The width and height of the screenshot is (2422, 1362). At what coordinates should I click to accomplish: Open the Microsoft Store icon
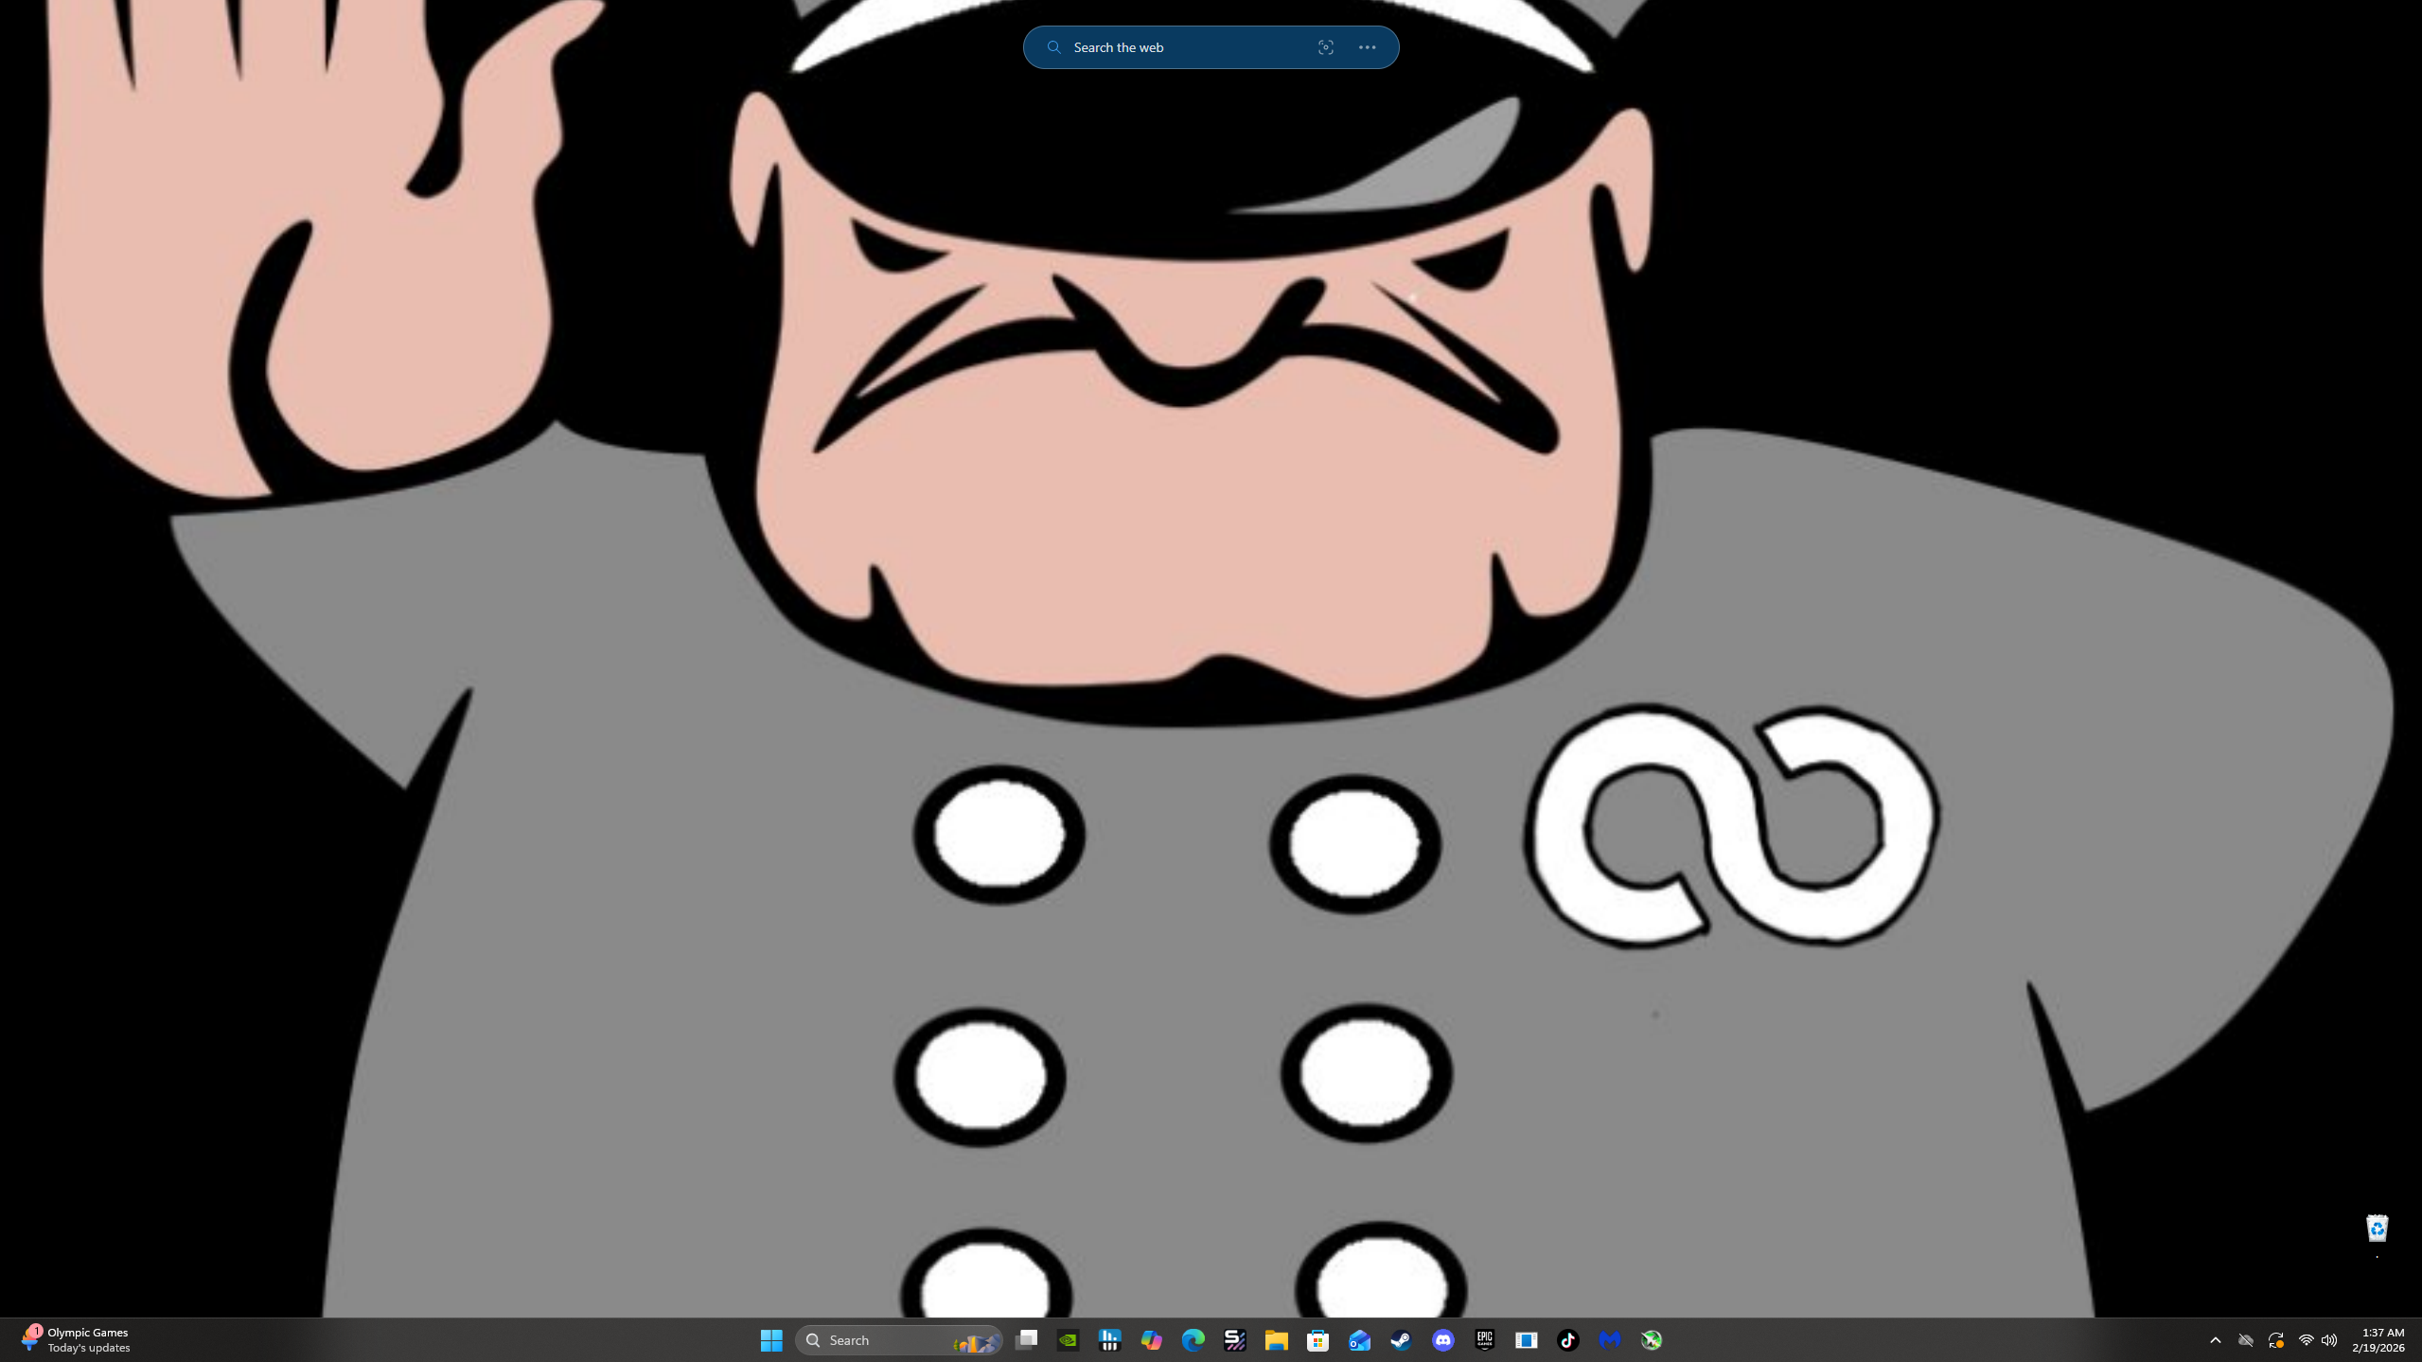(1317, 1340)
